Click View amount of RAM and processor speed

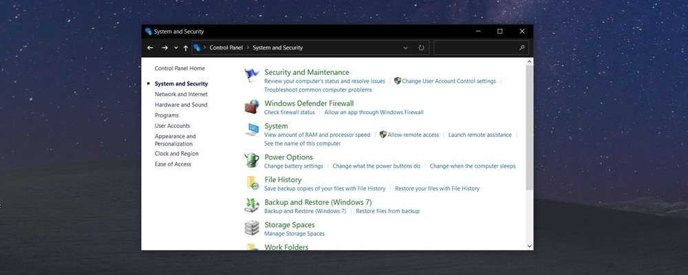pyautogui.click(x=317, y=135)
